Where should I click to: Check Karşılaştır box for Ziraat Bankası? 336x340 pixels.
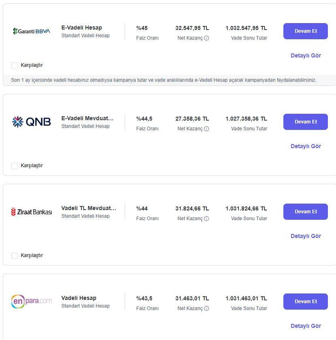(x=15, y=256)
